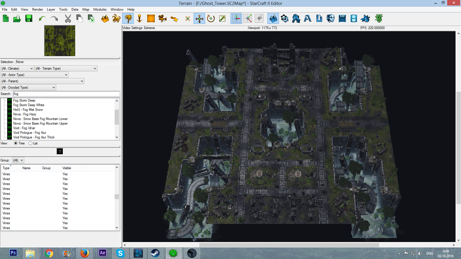Click the doodad palette list scrollbar thumb
Screen dimensions: 461x259
pyautogui.click(x=117, y=117)
